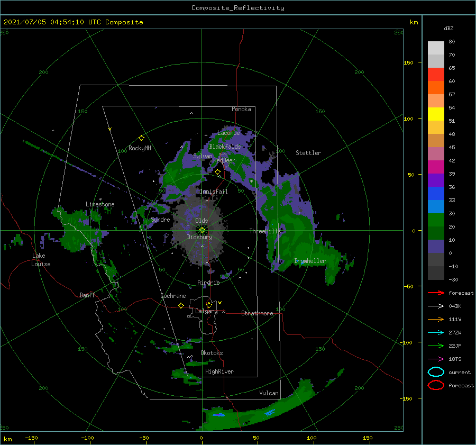This screenshot has height=445, width=476.
Task: Click the Lacombe city label
Action: (228, 133)
